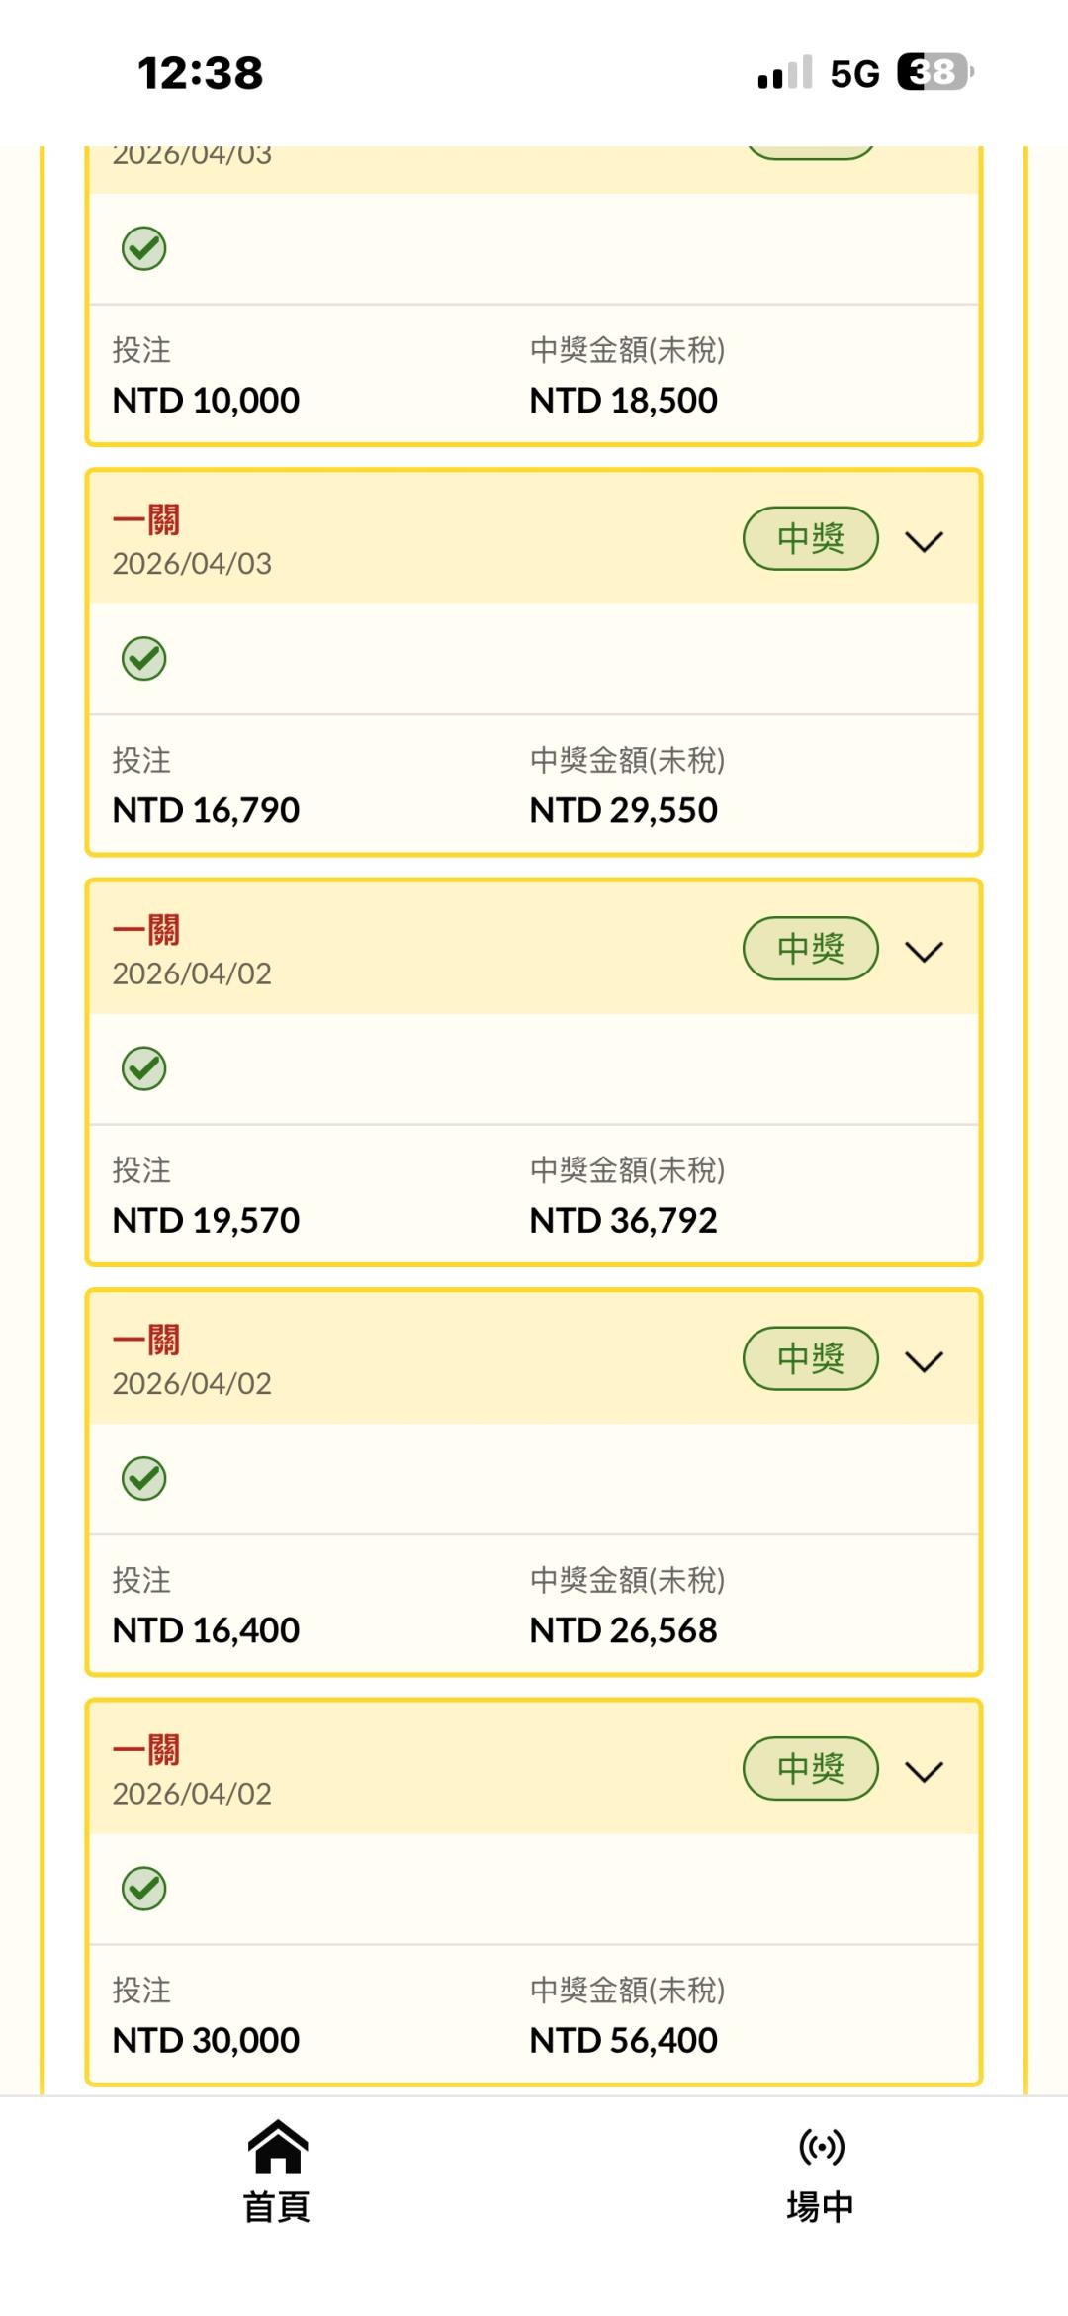This screenshot has width=1068, height=2316.
Task: Tap green checkmark in NTD 16,400 bet card
Action: (144, 1479)
